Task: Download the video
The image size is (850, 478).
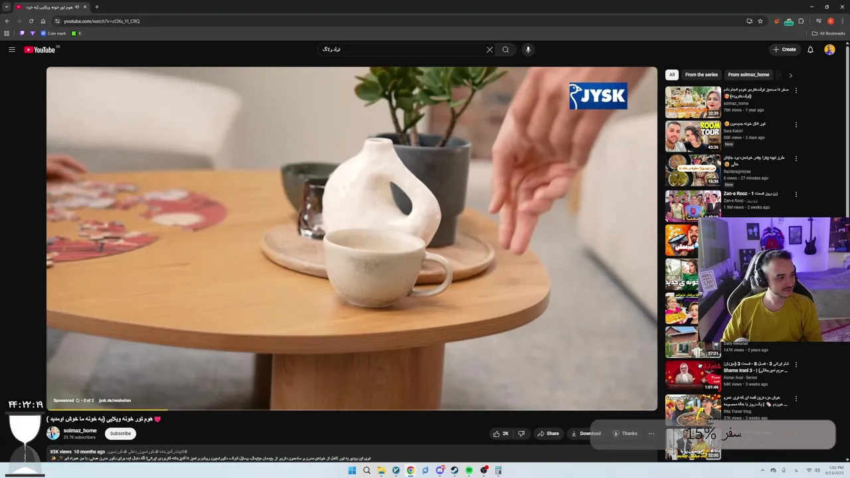Action: [x=585, y=434]
